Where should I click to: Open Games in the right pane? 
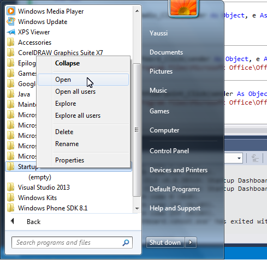point(159,111)
